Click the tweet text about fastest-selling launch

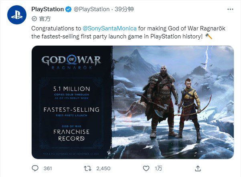pyautogui.click(x=120, y=36)
